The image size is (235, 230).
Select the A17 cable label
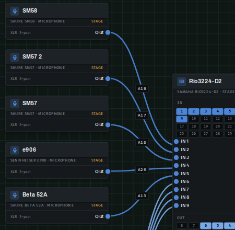(x=142, y=116)
